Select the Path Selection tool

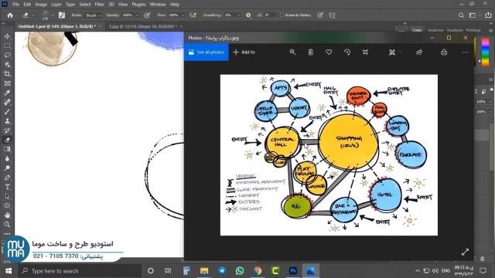coord(7,196)
